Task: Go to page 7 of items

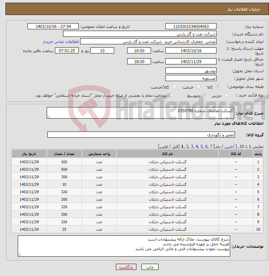Action: [211, 147]
